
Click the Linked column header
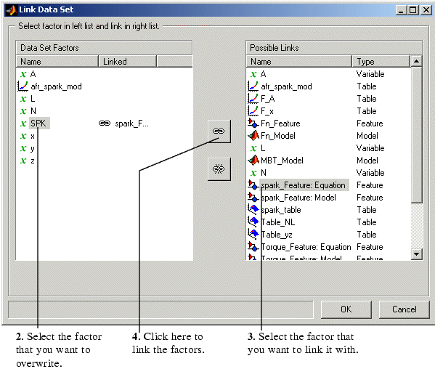click(127, 61)
